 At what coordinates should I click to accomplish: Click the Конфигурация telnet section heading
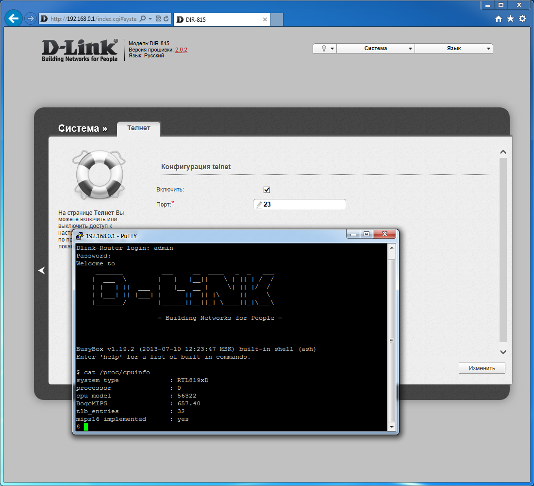(x=196, y=167)
